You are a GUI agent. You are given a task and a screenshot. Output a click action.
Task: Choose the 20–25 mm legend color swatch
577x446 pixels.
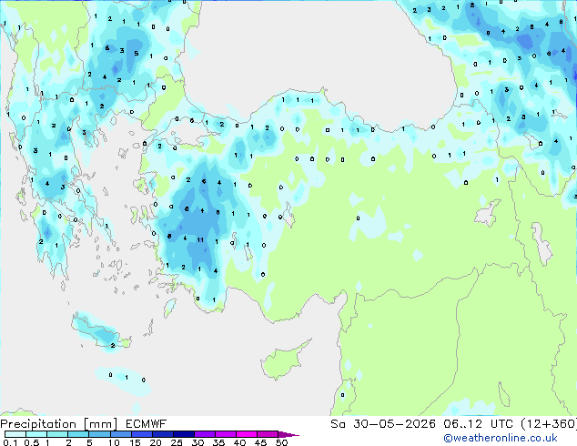click(163, 434)
